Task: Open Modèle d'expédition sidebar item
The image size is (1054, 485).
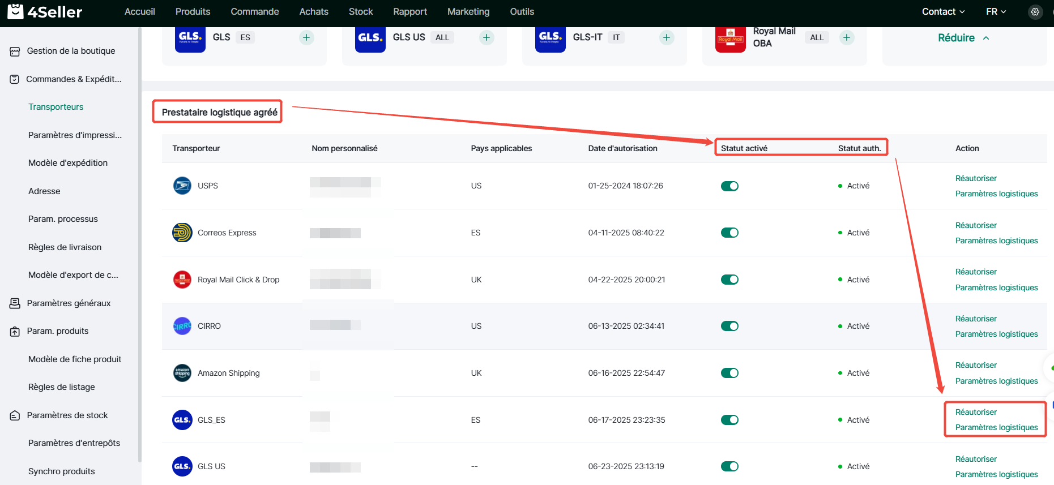Action: click(68, 163)
